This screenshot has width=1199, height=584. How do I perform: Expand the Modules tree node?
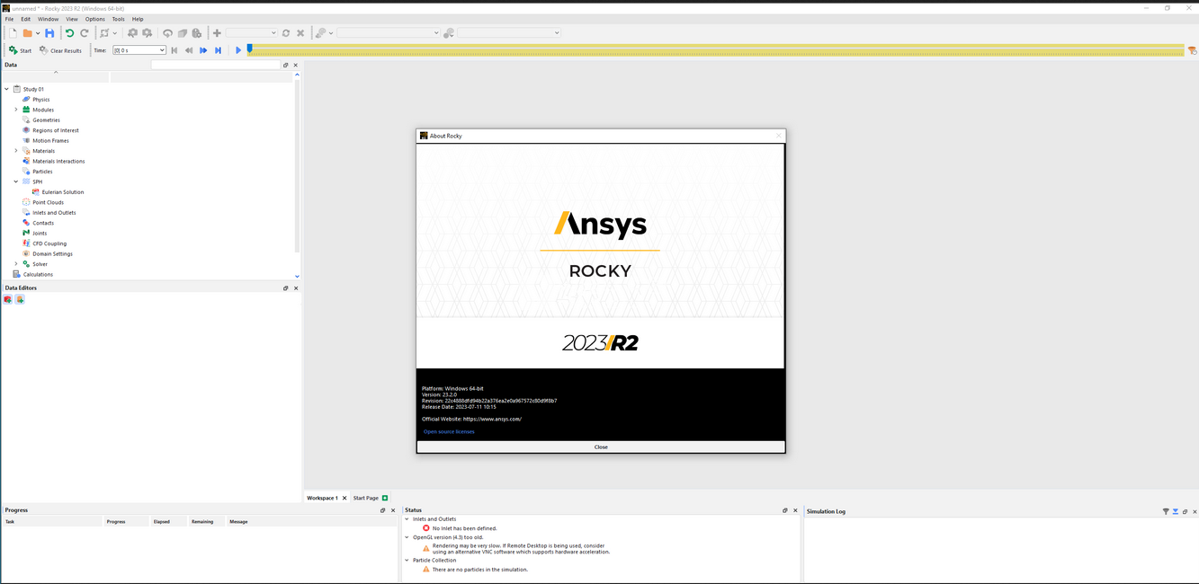tap(15, 109)
